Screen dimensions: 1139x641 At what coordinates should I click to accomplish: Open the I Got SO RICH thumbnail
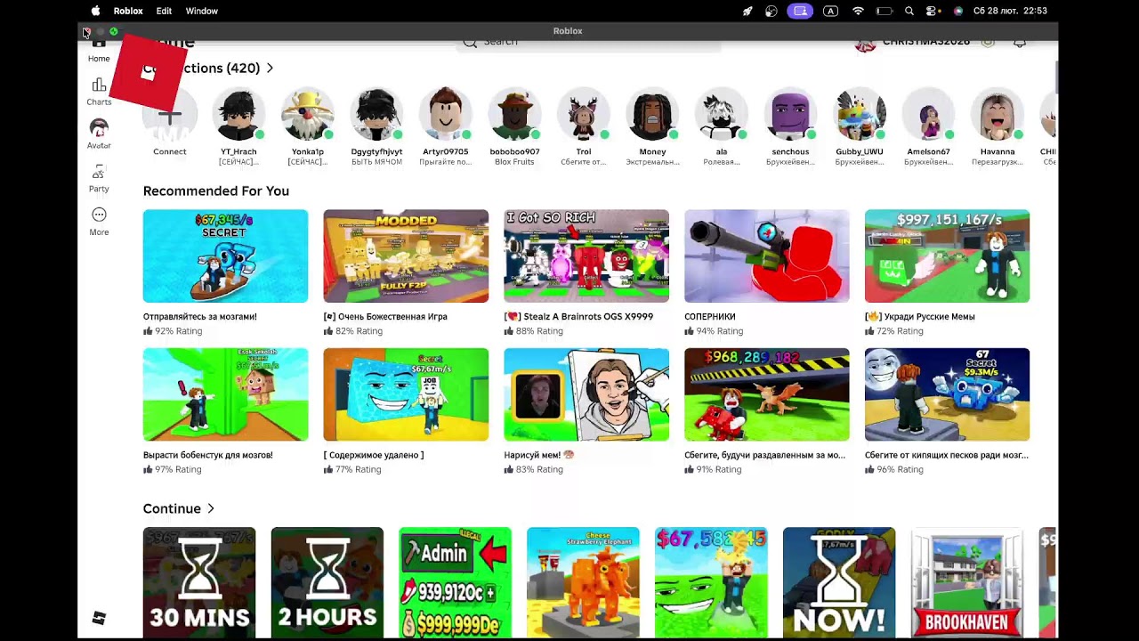586,256
